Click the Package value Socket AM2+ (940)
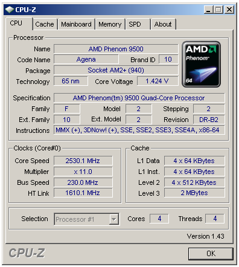Screen dimensions: 239x267 pyautogui.click(x=116, y=70)
